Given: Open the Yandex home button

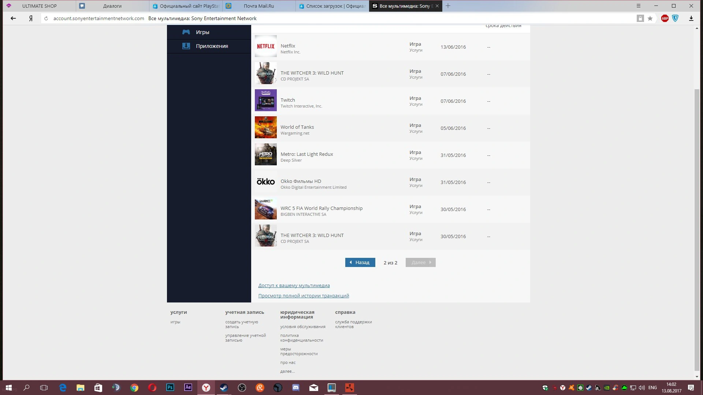Looking at the screenshot, I should pos(31,18).
